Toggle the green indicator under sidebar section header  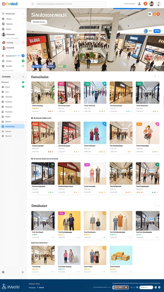click(x=23, y=82)
